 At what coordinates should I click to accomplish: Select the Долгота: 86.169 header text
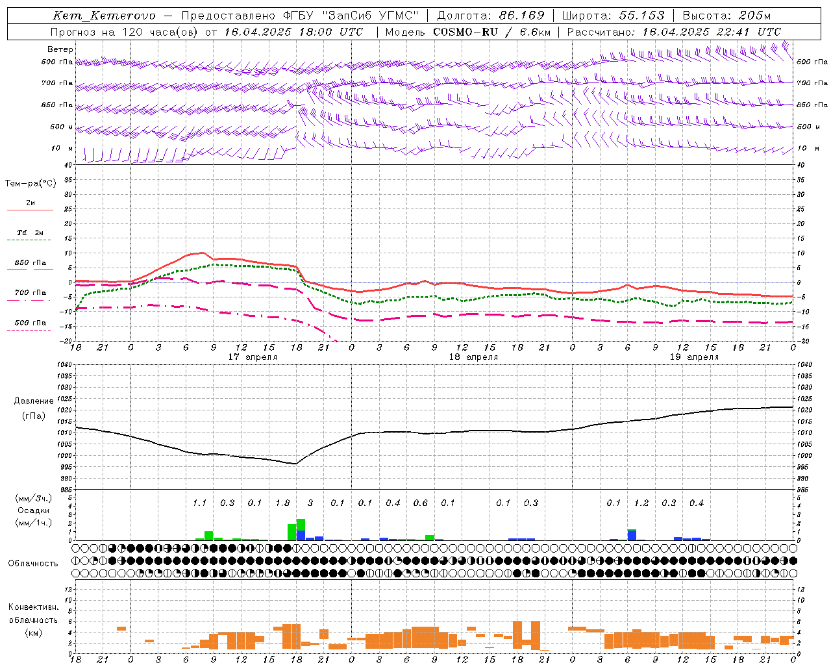pos(491,16)
